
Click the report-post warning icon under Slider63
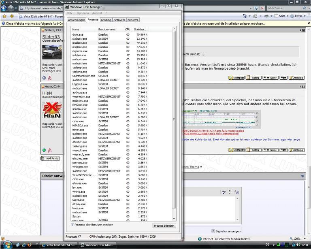point(50,78)
